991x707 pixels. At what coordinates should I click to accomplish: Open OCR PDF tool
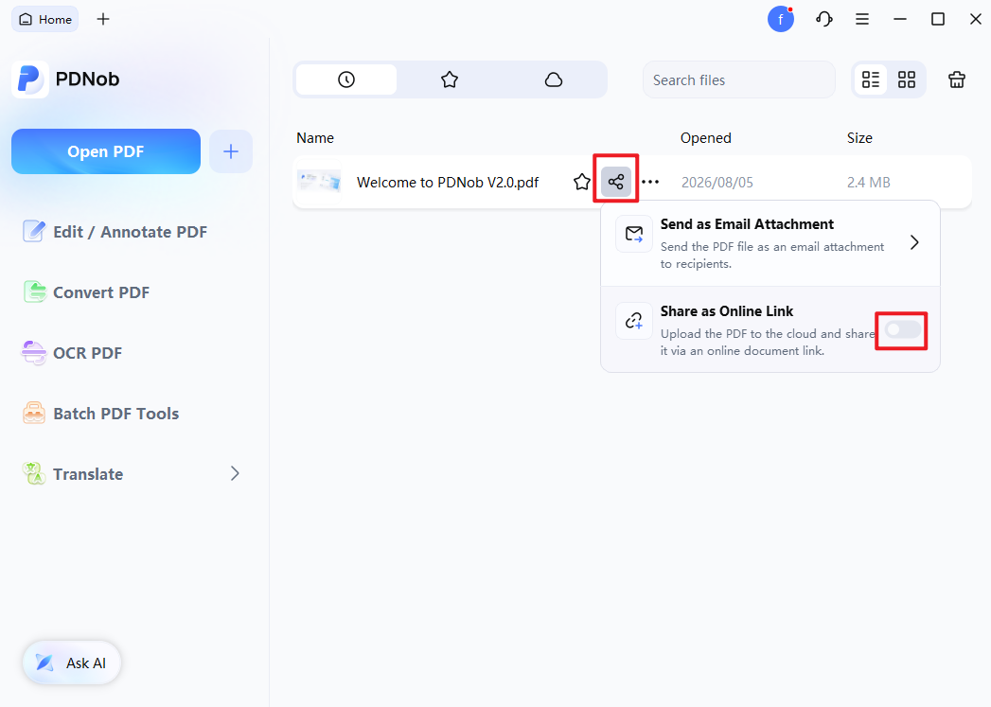(72, 353)
